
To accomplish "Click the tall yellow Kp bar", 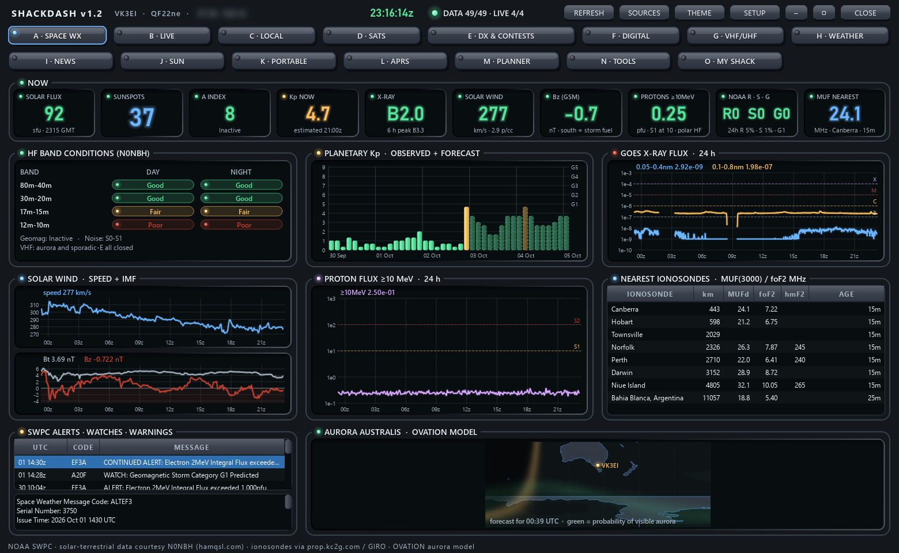I will pos(467,228).
